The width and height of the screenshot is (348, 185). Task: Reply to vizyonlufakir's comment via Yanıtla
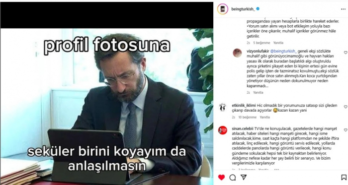pyautogui.click(x=258, y=92)
